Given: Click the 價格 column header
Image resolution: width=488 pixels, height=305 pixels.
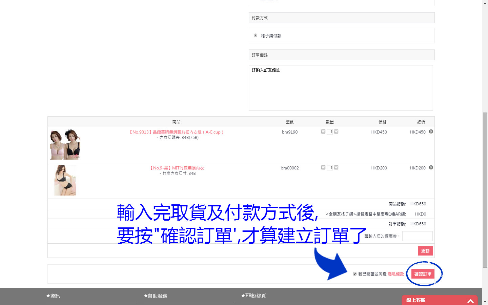Looking at the screenshot, I should click(x=383, y=122).
